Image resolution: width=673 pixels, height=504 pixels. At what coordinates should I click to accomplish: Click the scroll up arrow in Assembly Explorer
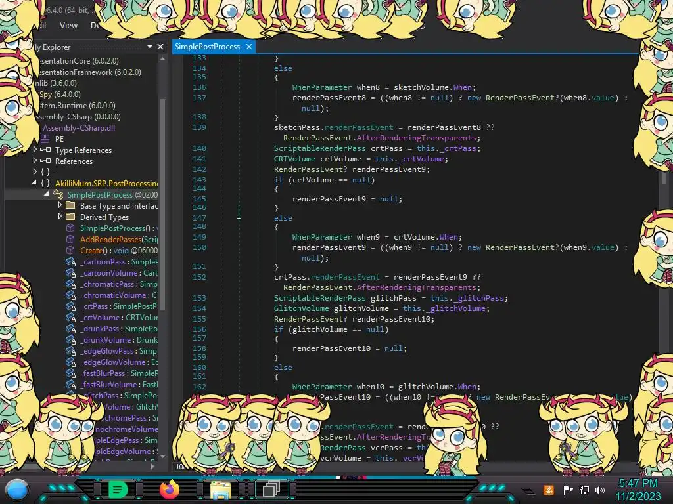click(x=162, y=60)
